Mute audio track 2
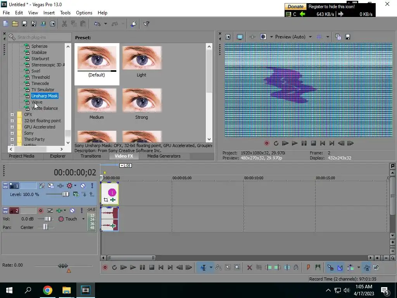The image size is (397, 298). 72,211
